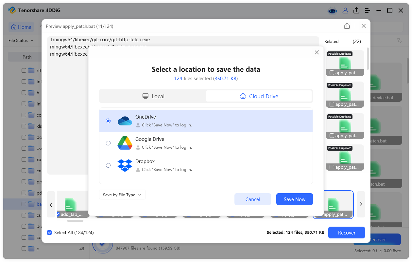Check the c folder checkbox
This screenshot has height=262, width=412.
pos(24,249)
